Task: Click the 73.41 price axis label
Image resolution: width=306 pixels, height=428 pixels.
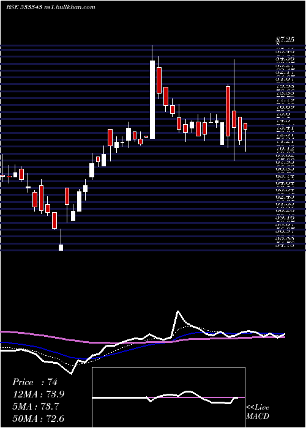Action: click(x=285, y=128)
